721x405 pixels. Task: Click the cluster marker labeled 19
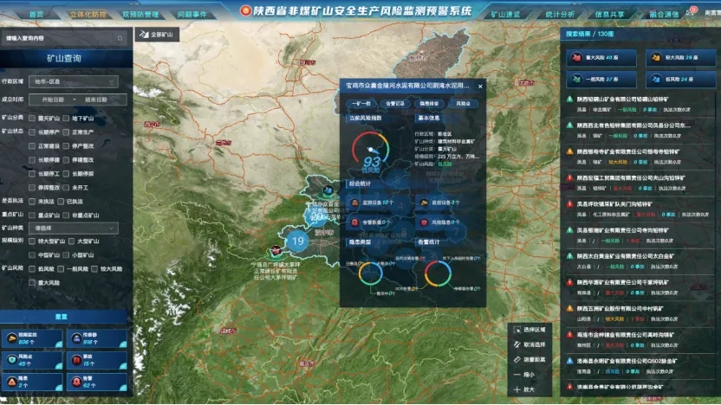pos(298,241)
